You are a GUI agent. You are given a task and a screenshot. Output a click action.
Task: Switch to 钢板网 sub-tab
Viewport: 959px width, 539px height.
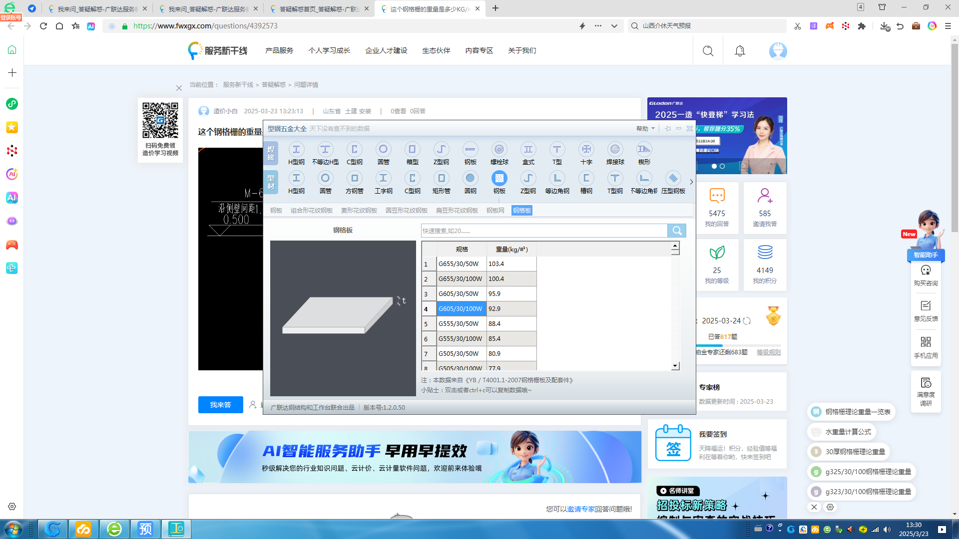tap(495, 211)
